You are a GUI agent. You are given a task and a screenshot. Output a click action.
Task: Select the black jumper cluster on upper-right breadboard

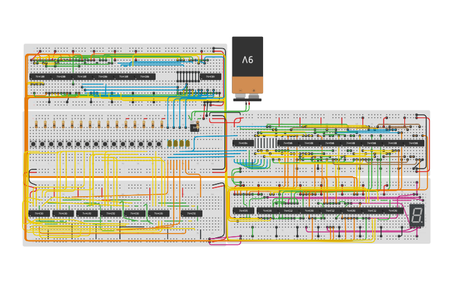point(264,142)
